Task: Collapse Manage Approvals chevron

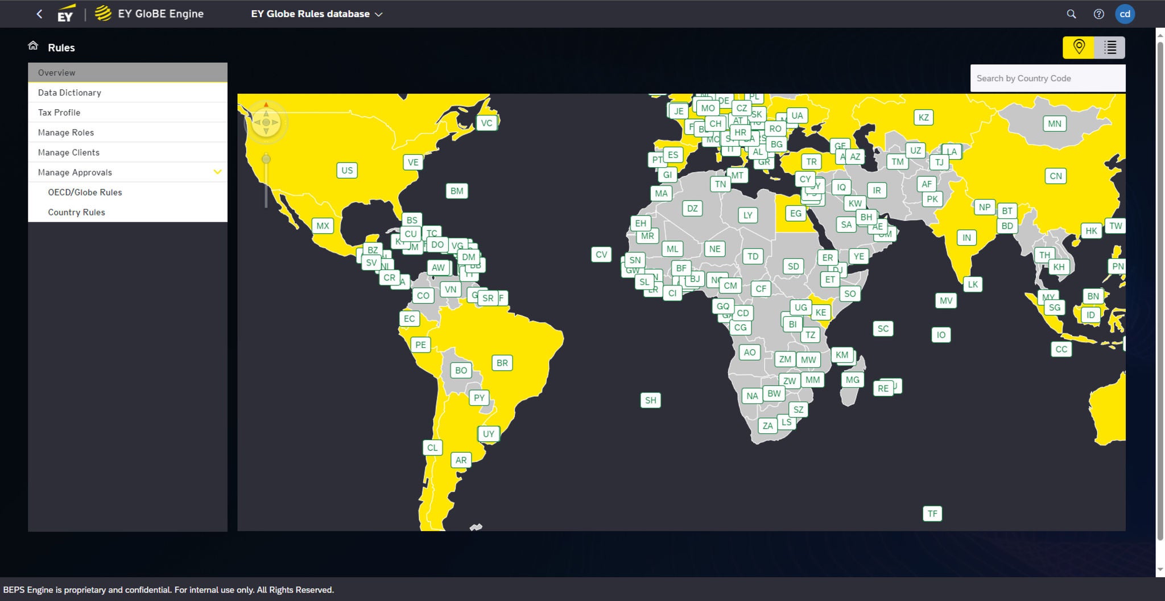Action: click(217, 172)
